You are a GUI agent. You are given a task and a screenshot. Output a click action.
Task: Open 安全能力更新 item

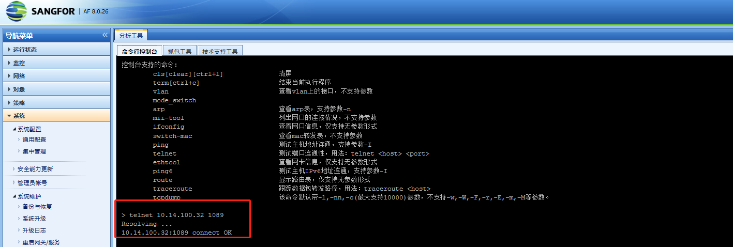(x=35, y=169)
